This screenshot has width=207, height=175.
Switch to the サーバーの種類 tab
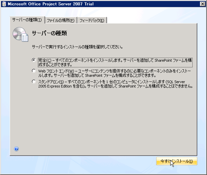tap(27, 20)
